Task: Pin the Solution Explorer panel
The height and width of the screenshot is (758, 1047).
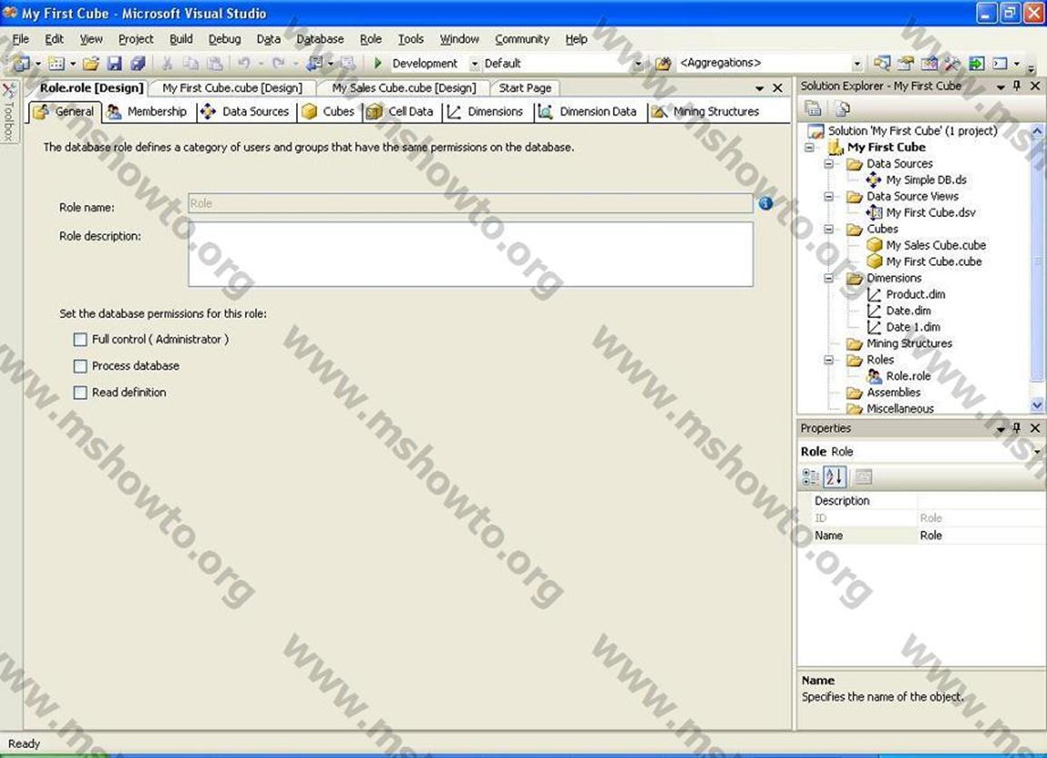Action: pos(1017,86)
